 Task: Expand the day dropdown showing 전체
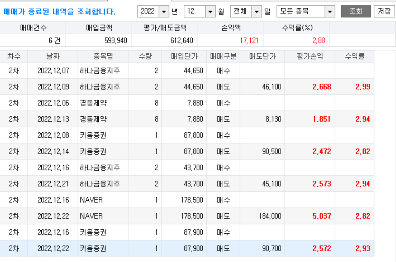coord(257,12)
